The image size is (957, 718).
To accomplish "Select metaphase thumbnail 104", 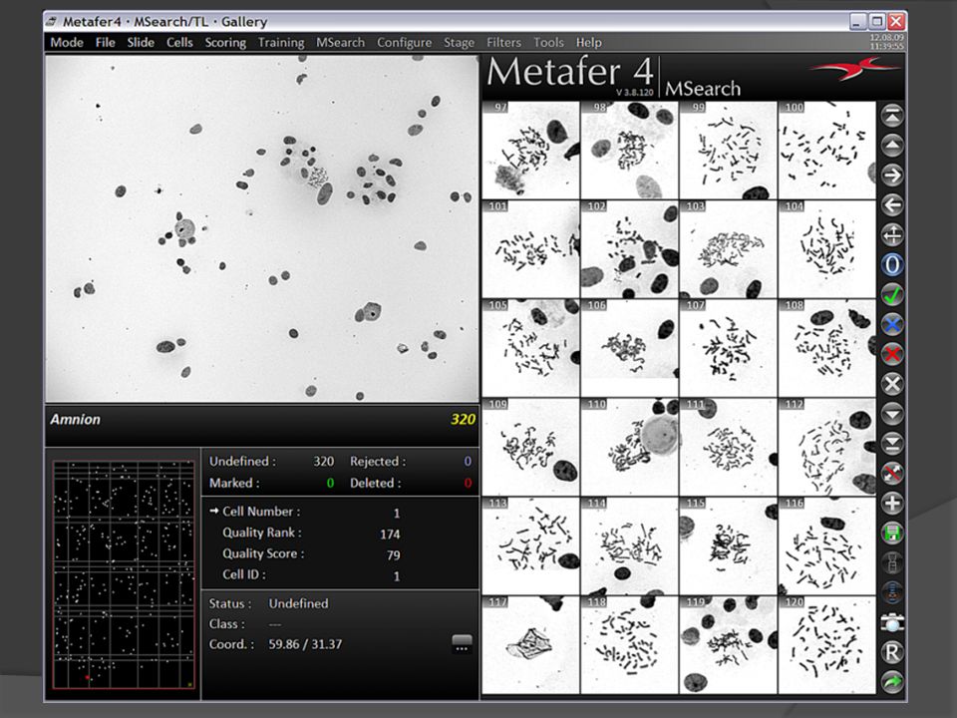I will 827,249.
